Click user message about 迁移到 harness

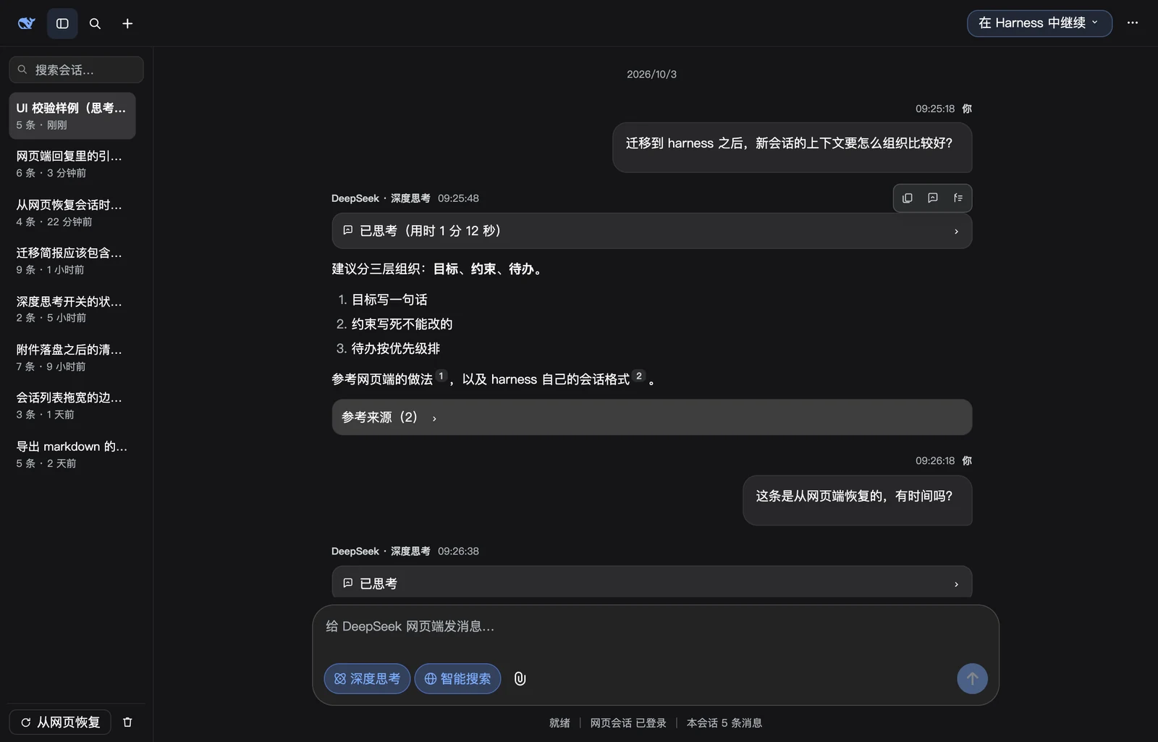coord(792,147)
